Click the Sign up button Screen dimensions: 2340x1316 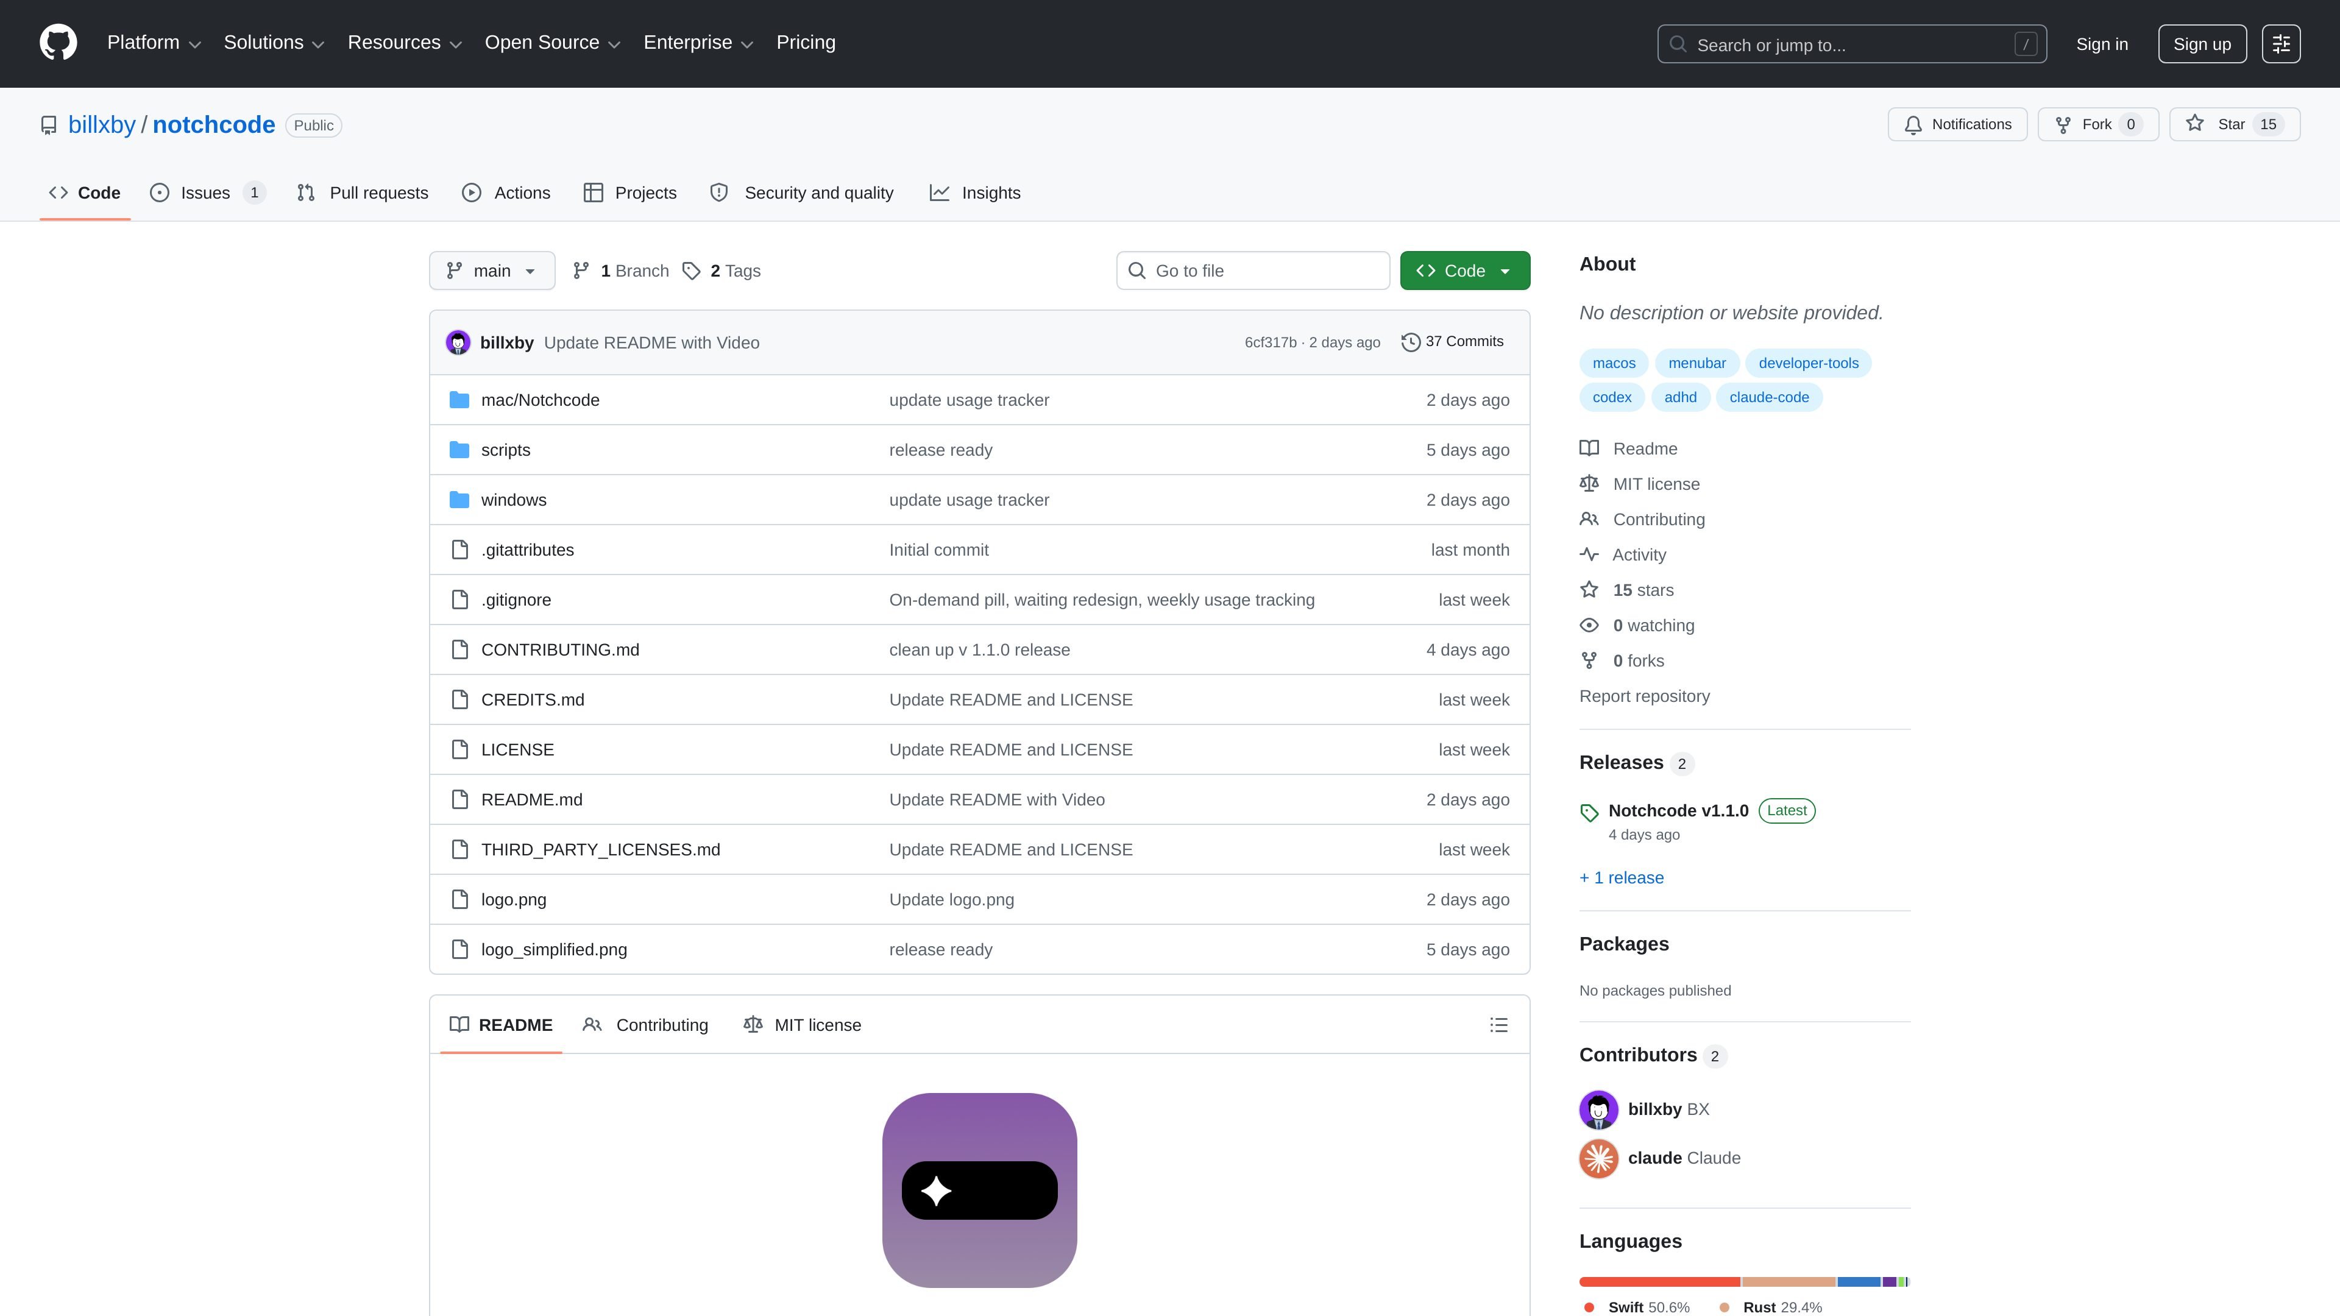click(x=2202, y=44)
